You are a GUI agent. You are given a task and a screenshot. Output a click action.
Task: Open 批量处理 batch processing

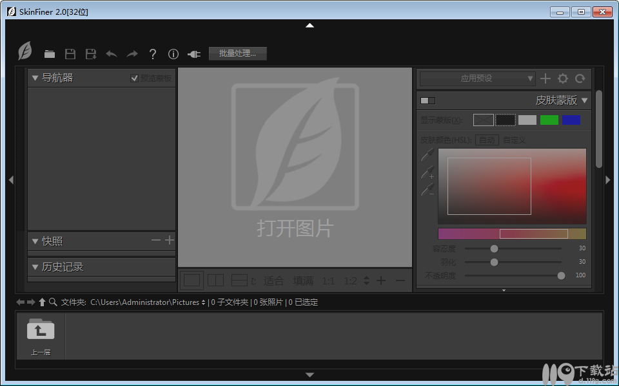click(238, 53)
